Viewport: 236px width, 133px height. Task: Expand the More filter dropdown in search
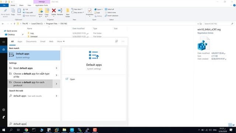pos(61,41)
